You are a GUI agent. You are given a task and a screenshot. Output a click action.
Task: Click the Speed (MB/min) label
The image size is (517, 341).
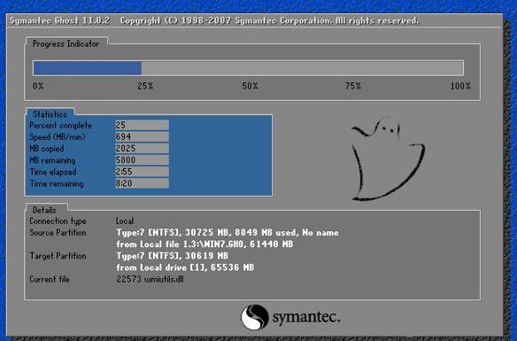point(58,137)
